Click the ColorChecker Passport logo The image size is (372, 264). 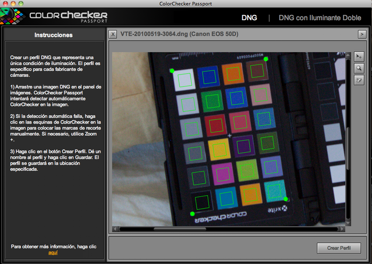tap(54, 16)
